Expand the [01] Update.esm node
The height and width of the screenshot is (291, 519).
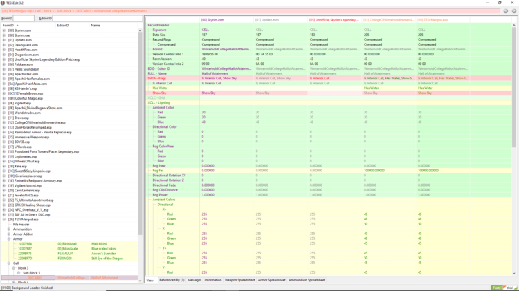(x=4, y=40)
